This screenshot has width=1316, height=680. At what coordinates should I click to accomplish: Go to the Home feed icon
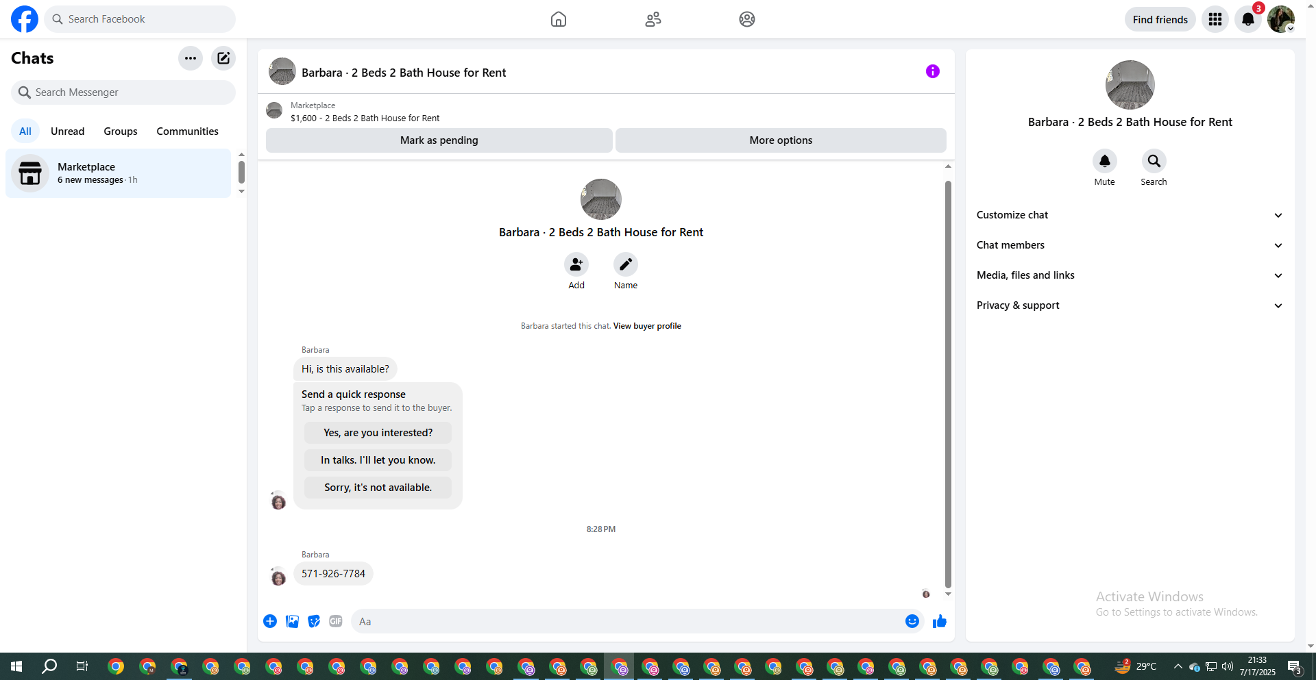(559, 19)
